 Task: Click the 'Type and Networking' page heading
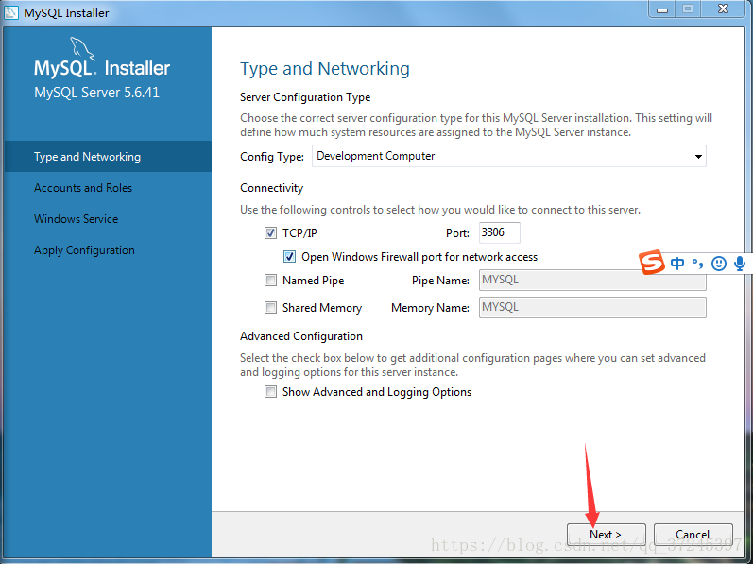coord(325,69)
